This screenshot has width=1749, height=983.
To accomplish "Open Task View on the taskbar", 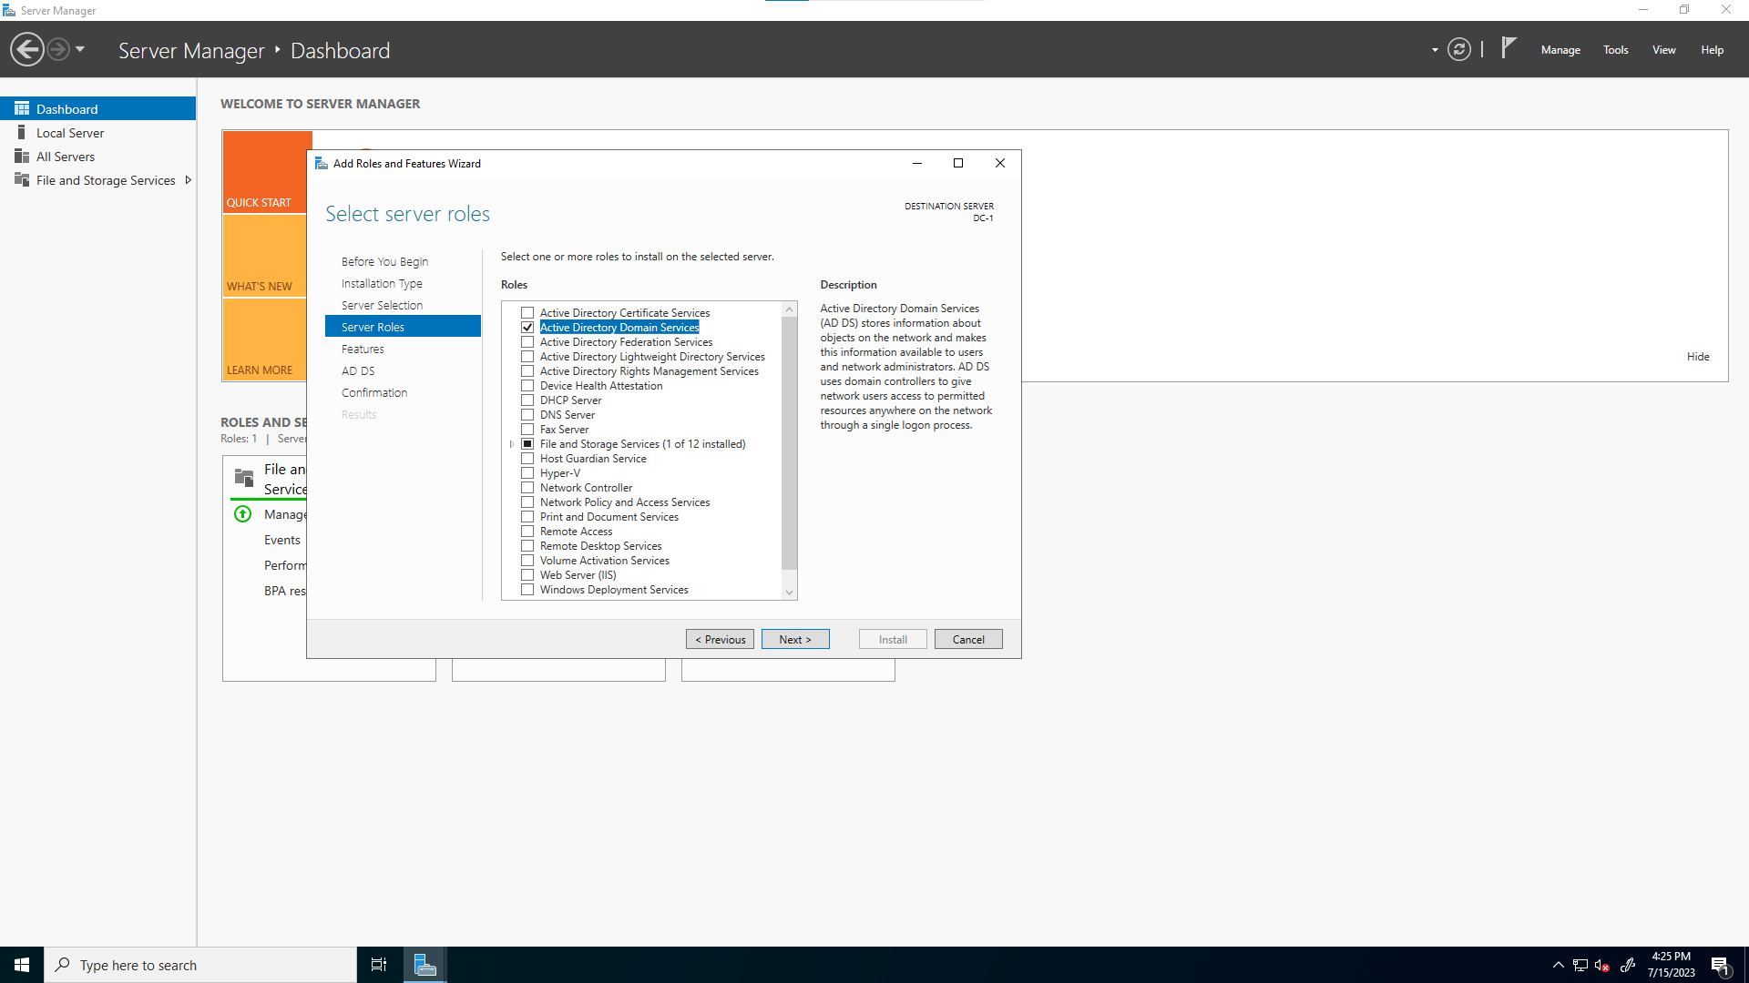I will click(379, 965).
